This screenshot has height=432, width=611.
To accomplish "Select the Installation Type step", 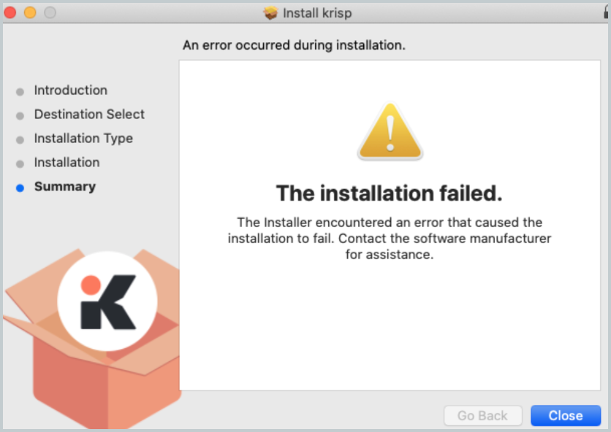I will pyautogui.click(x=83, y=139).
